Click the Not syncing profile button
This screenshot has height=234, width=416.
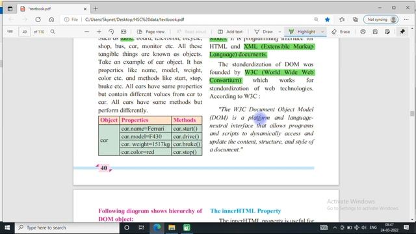pos(381,19)
